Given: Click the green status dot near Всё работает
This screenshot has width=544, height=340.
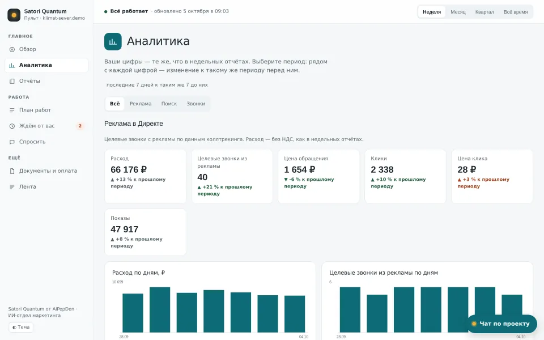Looking at the screenshot, I should (106, 11).
